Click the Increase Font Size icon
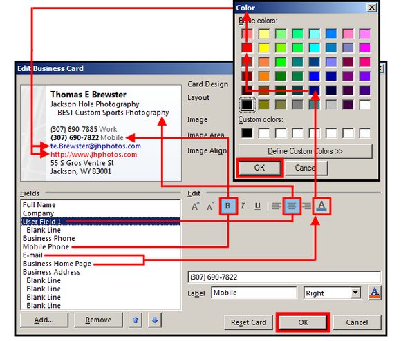401x341 pixels. click(x=196, y=206)
